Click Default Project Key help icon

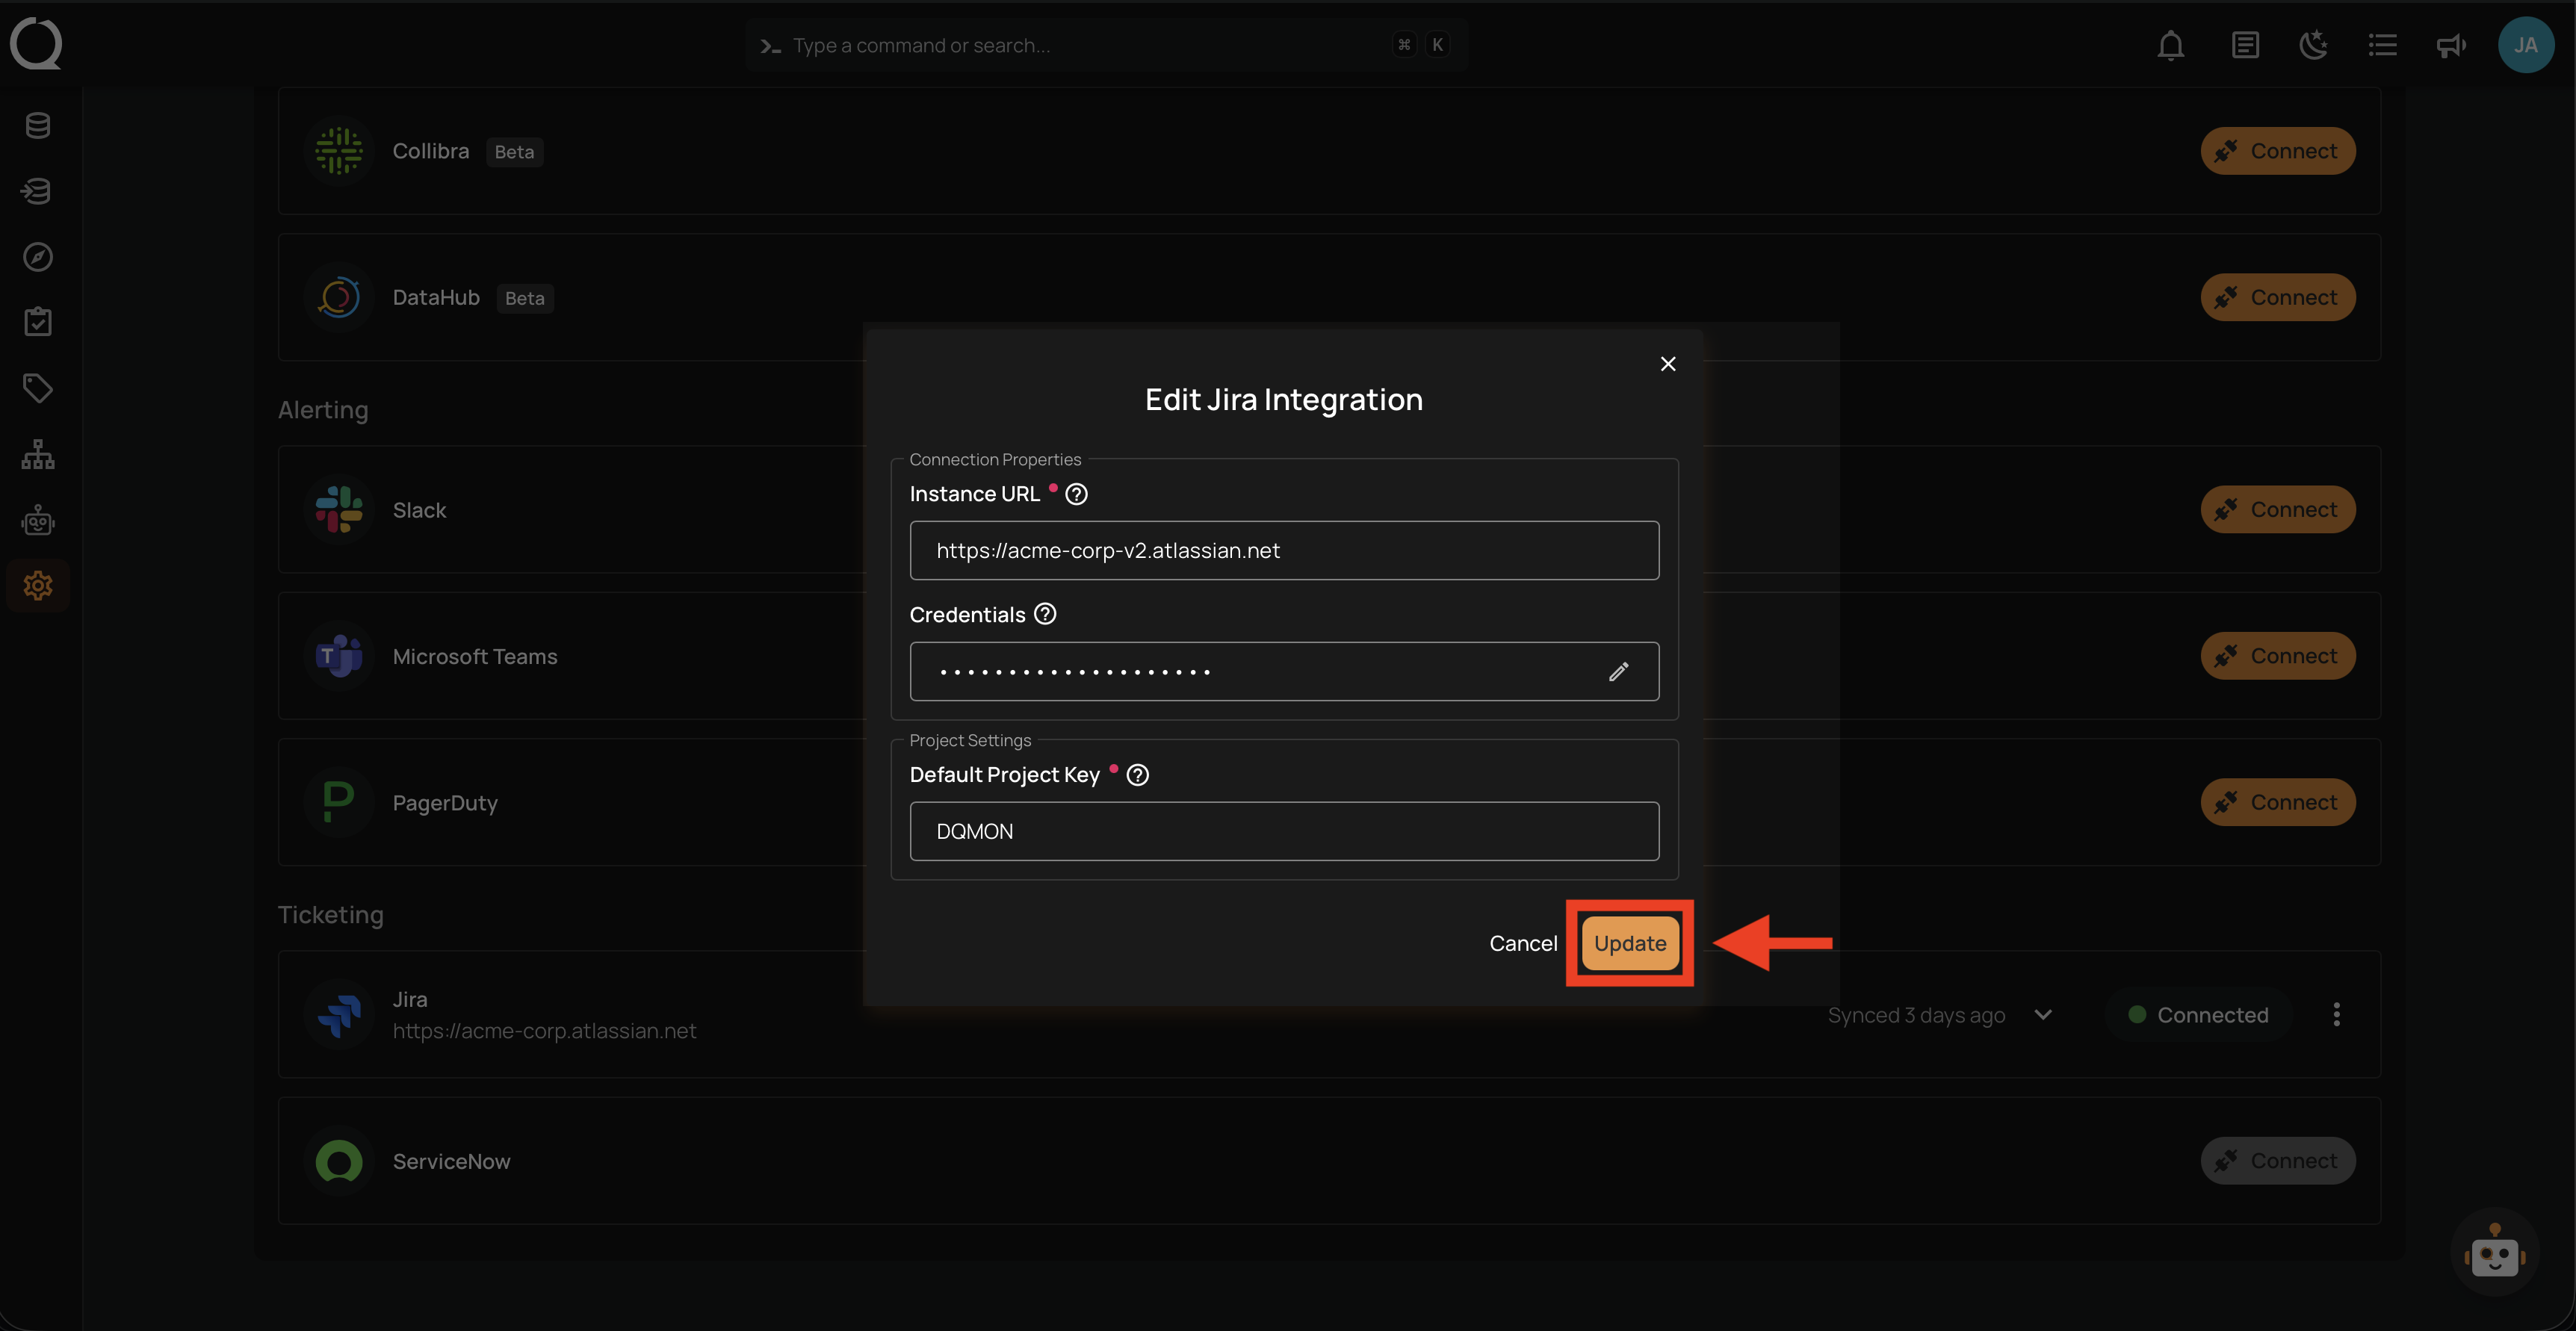pos(1138,775)
